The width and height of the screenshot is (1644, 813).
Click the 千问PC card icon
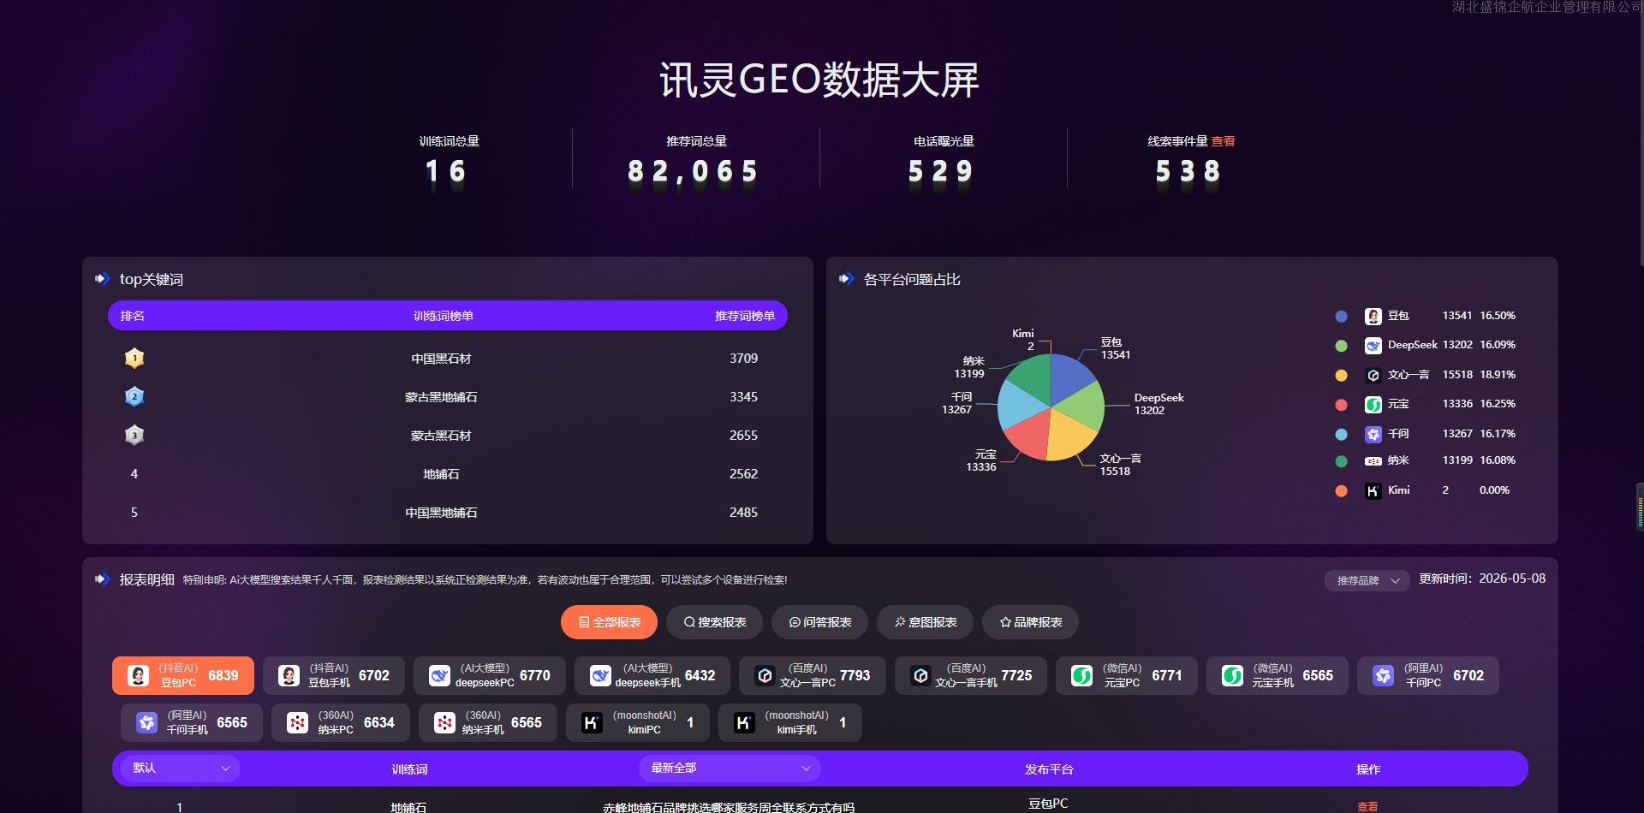click(x=1384, y=675)
